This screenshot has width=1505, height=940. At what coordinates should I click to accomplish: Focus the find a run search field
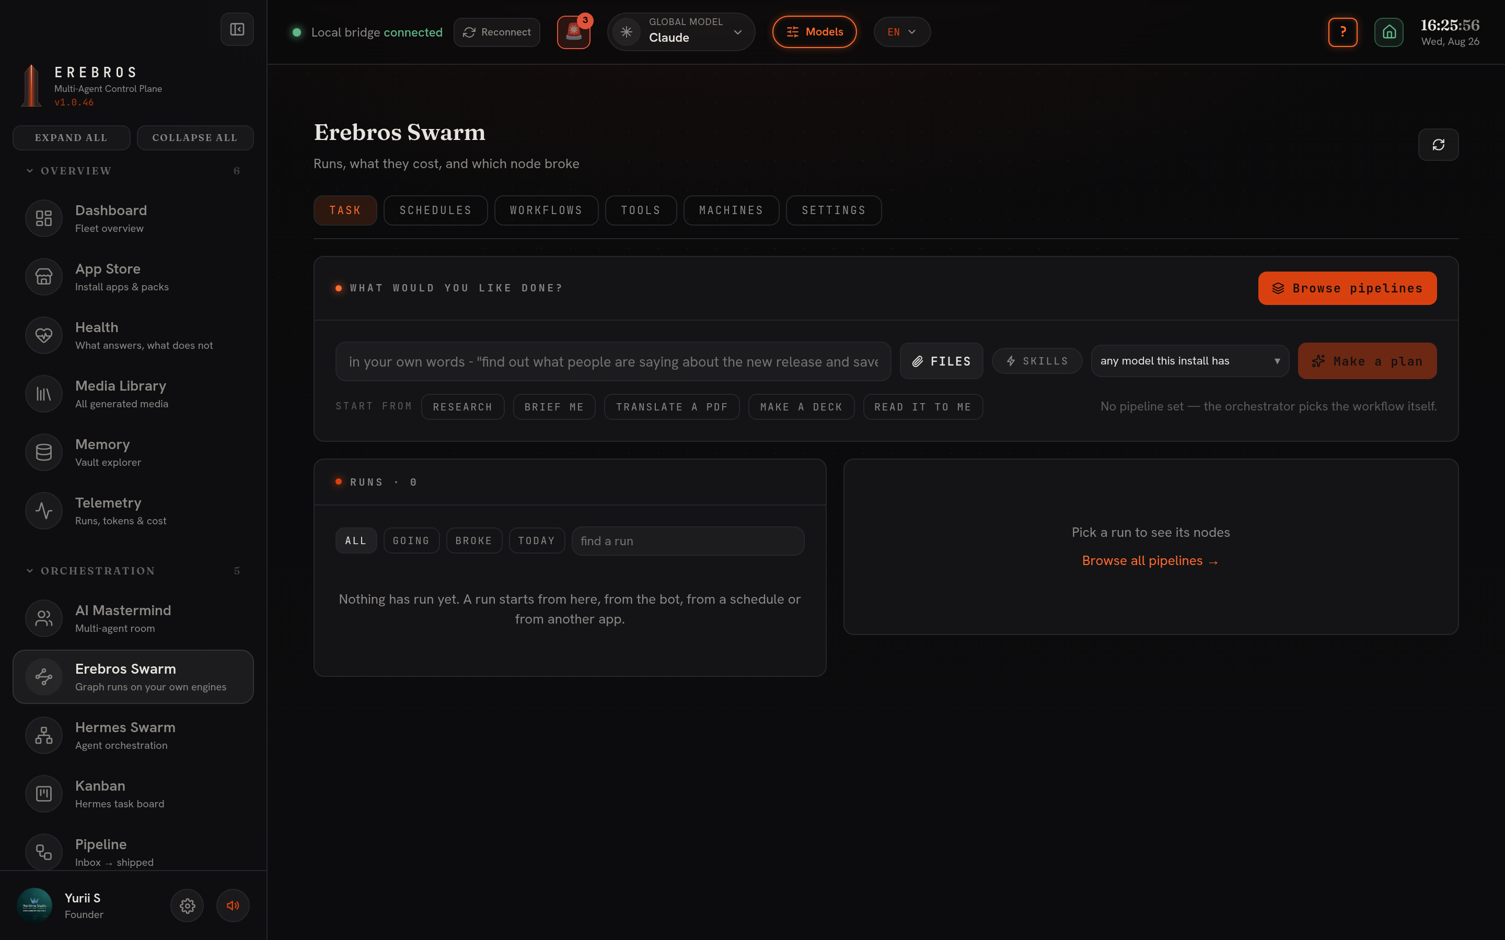[x=688, y=540]
